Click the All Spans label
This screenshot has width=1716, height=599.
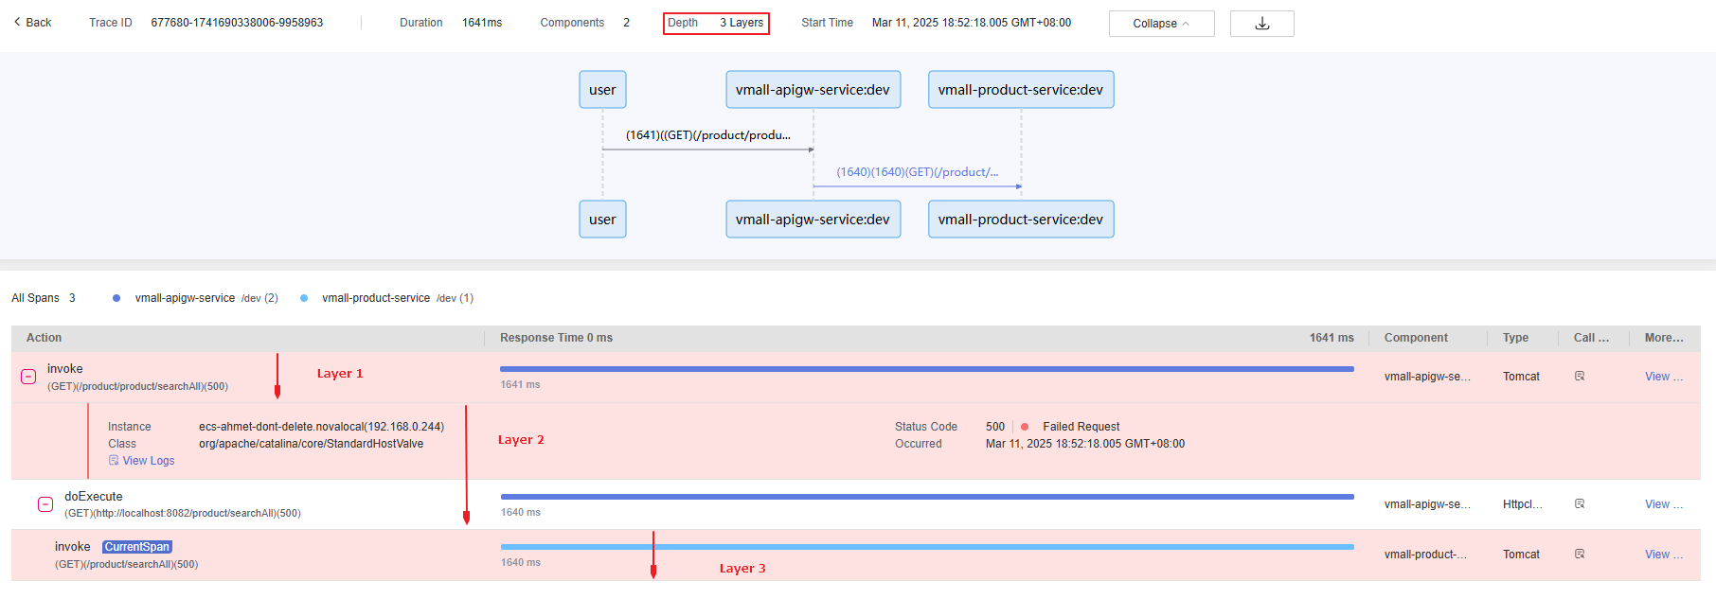[x=35, y=298]
